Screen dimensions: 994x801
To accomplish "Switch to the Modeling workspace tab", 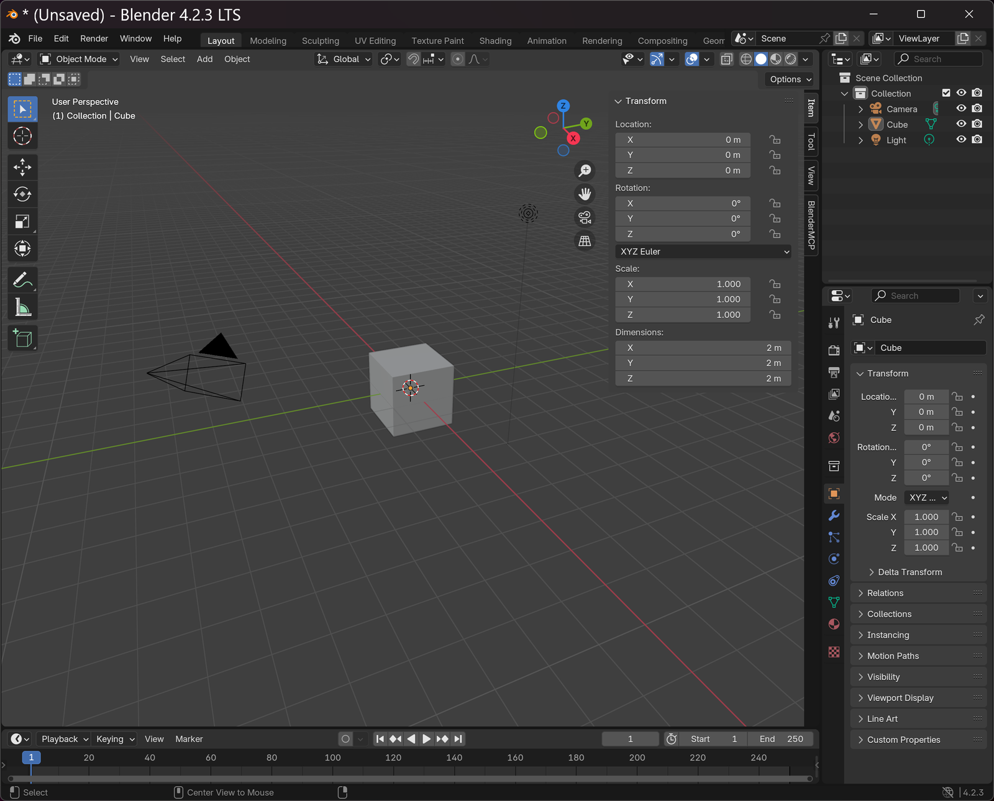I will point(268,40).
